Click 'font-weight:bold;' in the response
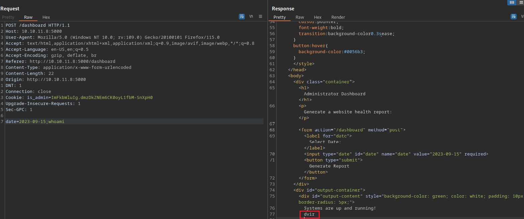The width and height of the screenshot is (524, 219). click(321, 27)
